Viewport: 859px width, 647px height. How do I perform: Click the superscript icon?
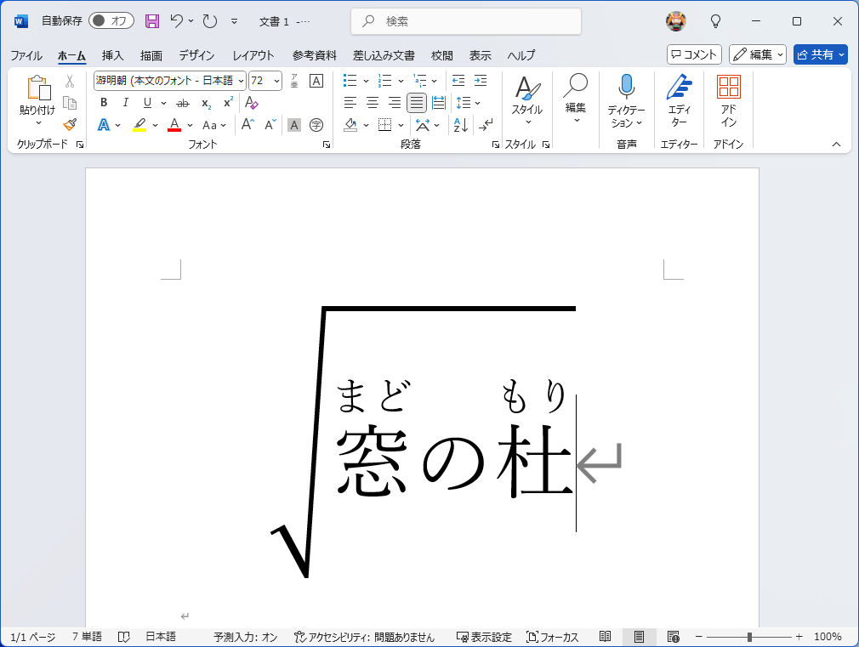tap(227, 103)
